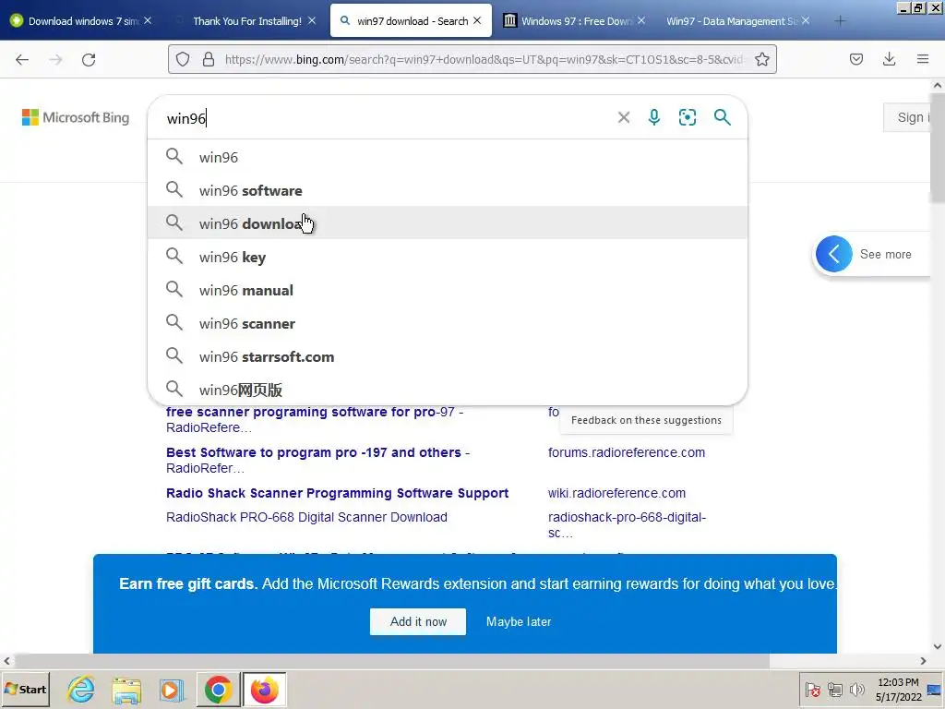Choose 'win96 software' suggestion
945x709 pixels.
(448, 190)
